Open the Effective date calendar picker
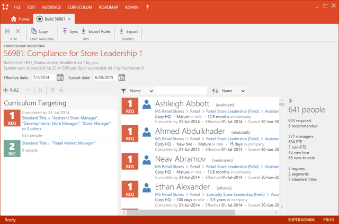 point(60,77)
